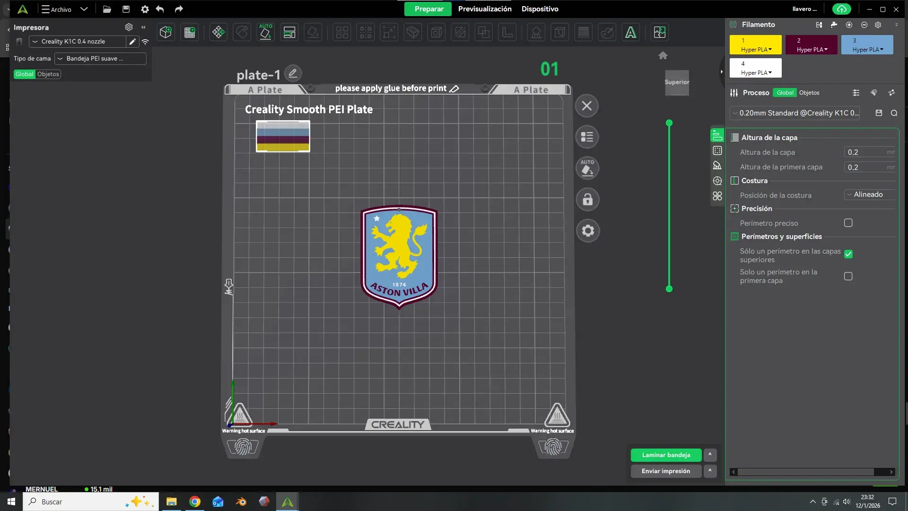Viewport: 908px width, 511px height.
Task: Click the Auto orient toolbar icon
Action: (265, 32)
